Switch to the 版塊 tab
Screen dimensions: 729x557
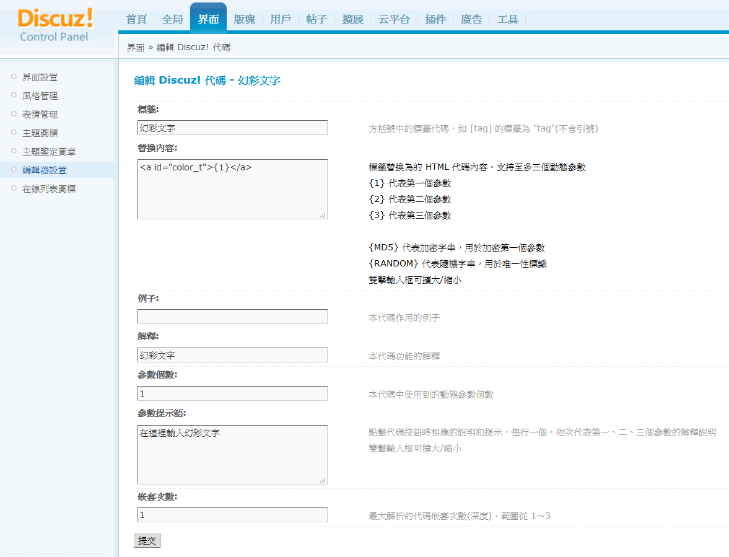coord(245,19)
